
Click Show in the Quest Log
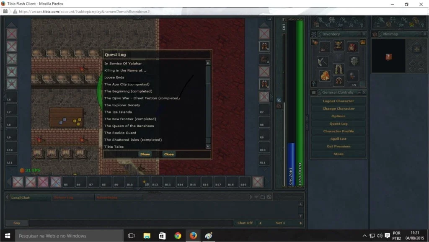coord(145,154)
